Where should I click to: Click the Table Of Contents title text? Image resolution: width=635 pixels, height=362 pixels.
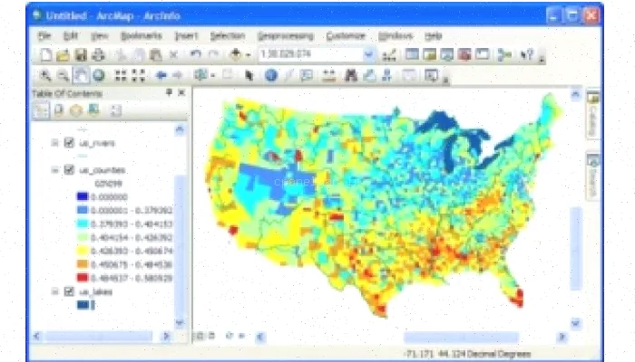pyautogui.click(x=67, y=93)
